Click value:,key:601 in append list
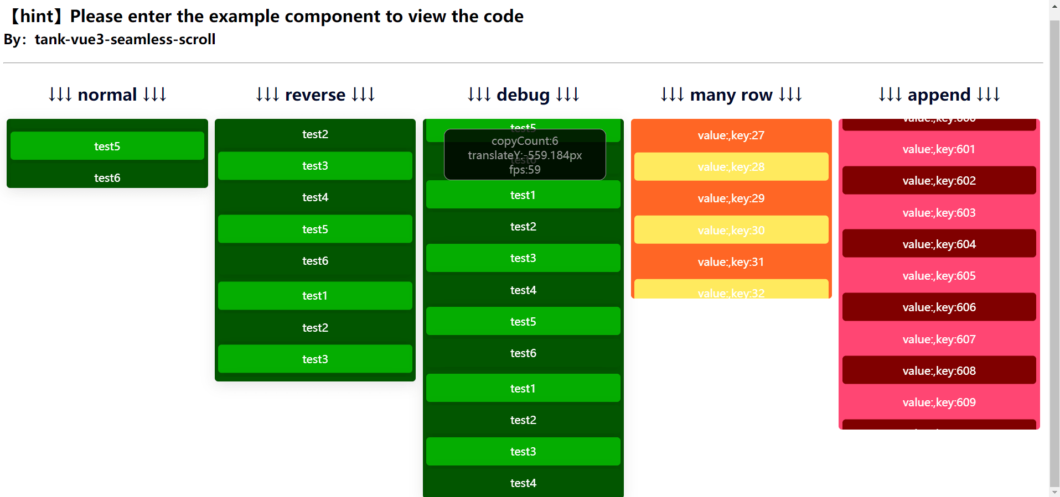Image resolution: width=1060 pixels, height=497 pixels. pyautogui.click(x=939, y=149)
